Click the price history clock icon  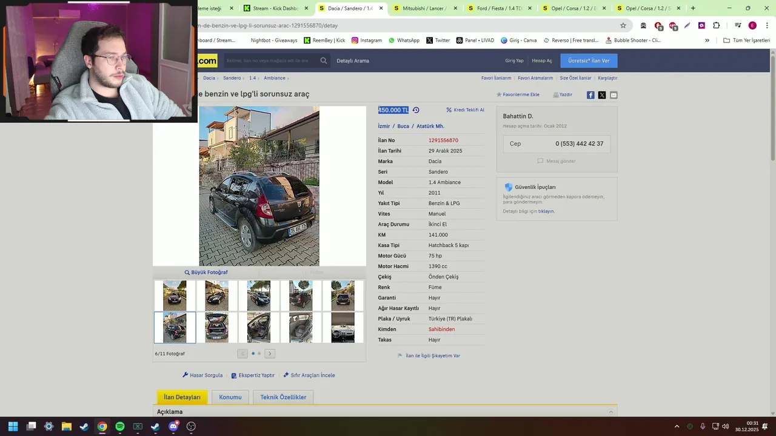point(416,110)
